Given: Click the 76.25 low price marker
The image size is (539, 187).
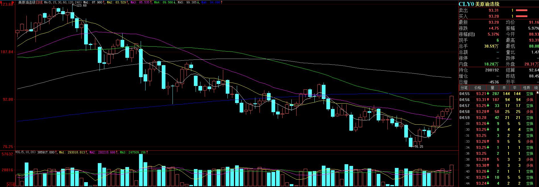Looking at the screenshot, I should (418, 147).
